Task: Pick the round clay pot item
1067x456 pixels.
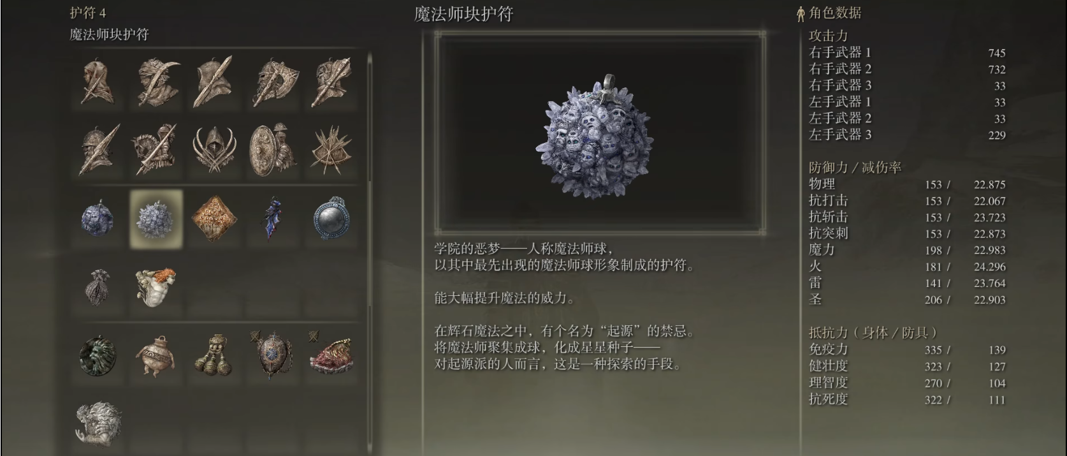Action: click(x=156, y=356)
